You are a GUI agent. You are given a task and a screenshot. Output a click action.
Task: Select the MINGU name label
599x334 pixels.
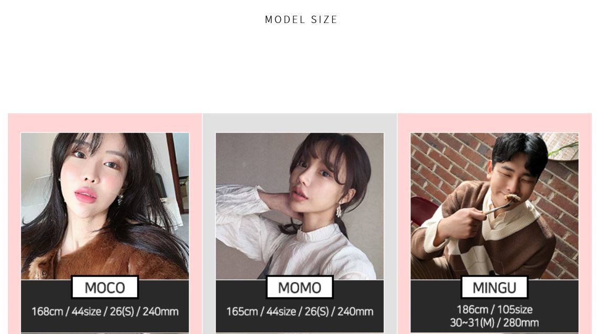click(495, 287)
